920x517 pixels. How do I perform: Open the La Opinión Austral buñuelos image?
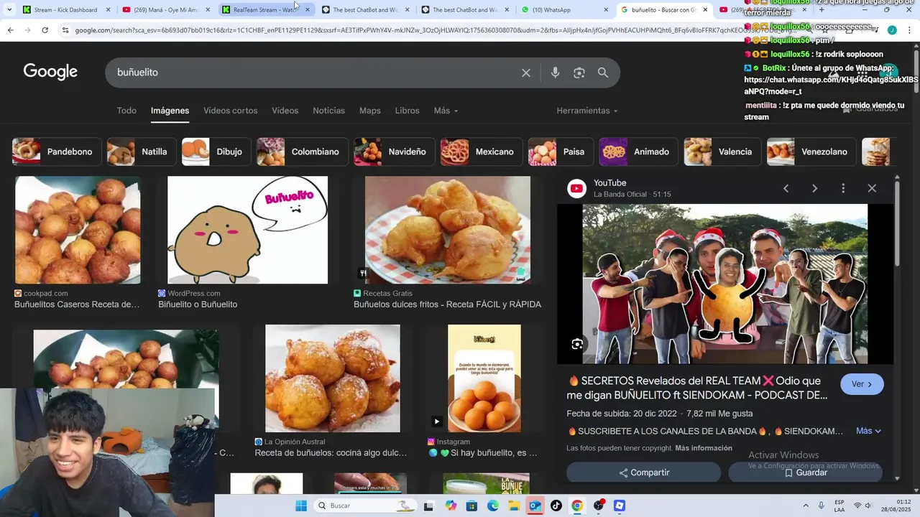[332, 378]
